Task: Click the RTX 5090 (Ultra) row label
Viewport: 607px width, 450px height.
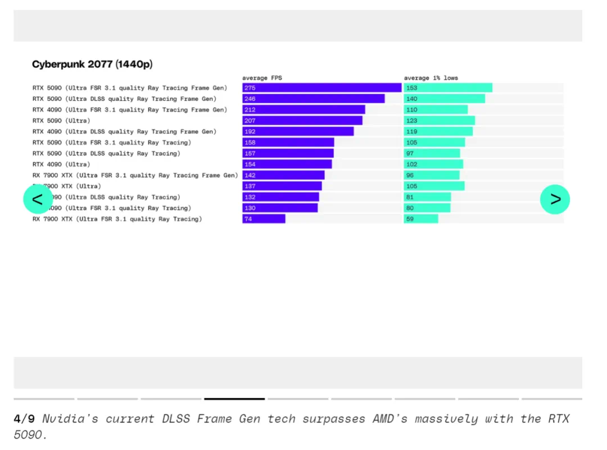Action: pyautogui.click(x=61, y=121)
